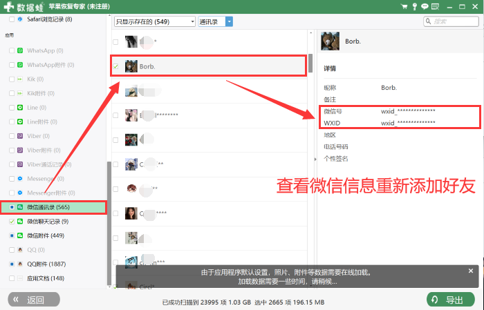
Task: Open the 通讯录 dropdown arrow
Action: tap(229, 21)
